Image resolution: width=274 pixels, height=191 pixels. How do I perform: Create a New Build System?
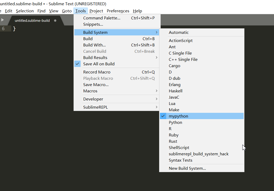pos(188,168)
